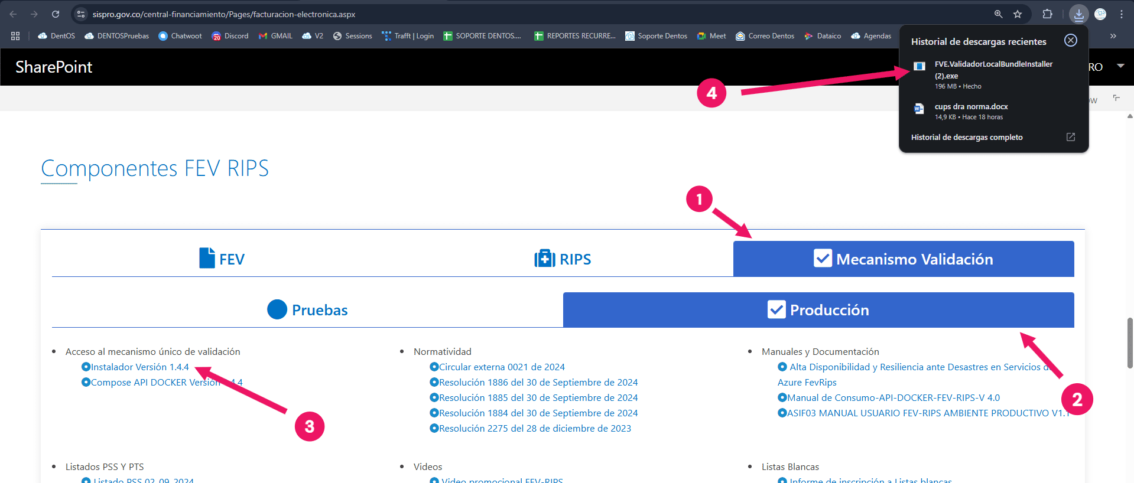The width and height of the screenshot is (1134, 483).
Task: View site information icon in address bar
Action: pyautogui.click(x=82, y=14)
